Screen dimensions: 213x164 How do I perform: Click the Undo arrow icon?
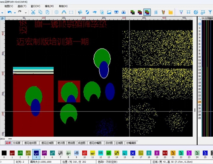click(9, 12)
